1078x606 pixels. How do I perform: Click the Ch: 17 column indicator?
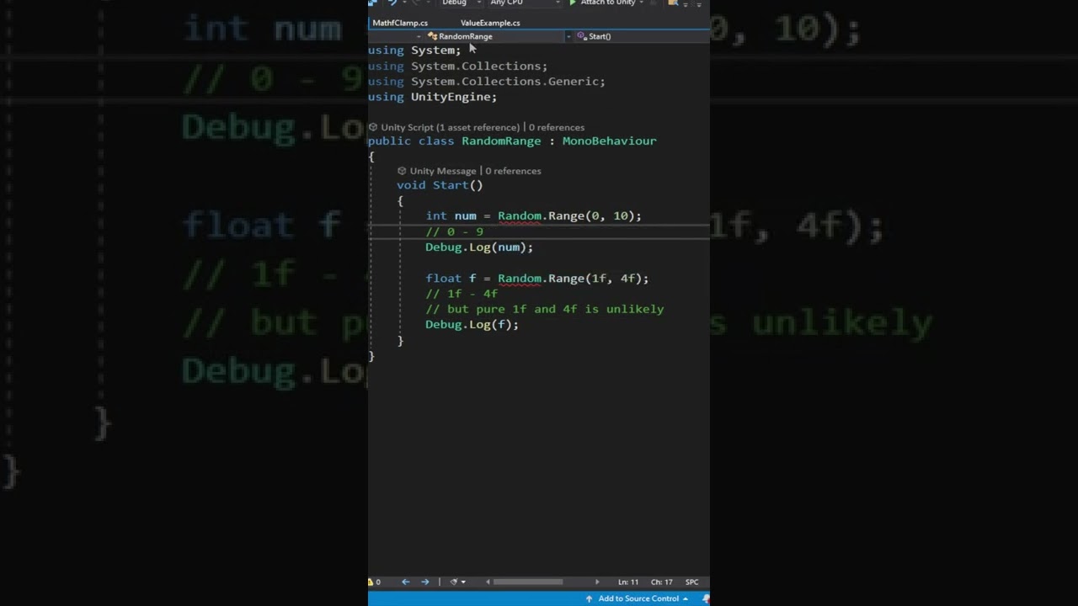coord(661,582)
